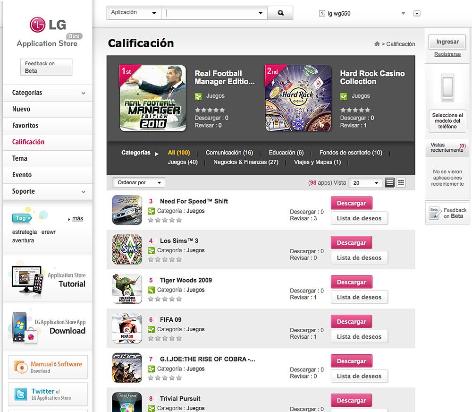This screenshot has width=472, height=412.
Task: Filter by Juegos (40)
Action: (x=183, y=162)
